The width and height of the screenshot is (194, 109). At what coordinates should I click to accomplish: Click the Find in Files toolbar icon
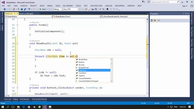86,9
